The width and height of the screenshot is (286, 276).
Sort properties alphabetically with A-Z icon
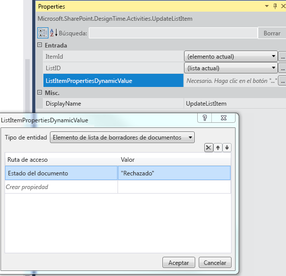53,33
